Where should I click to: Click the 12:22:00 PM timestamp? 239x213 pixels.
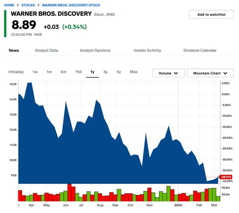click(21, 34)
